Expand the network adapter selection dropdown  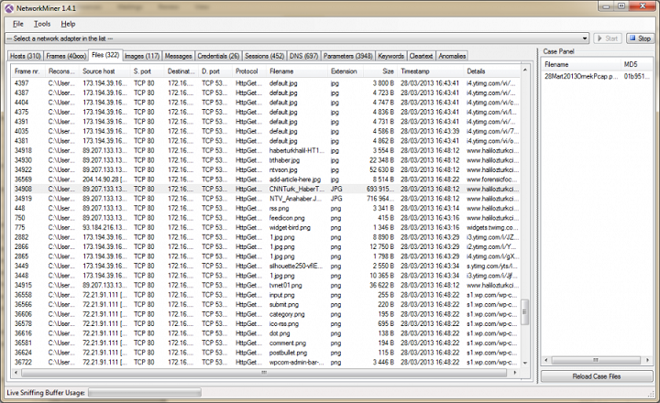pos(585,38)
